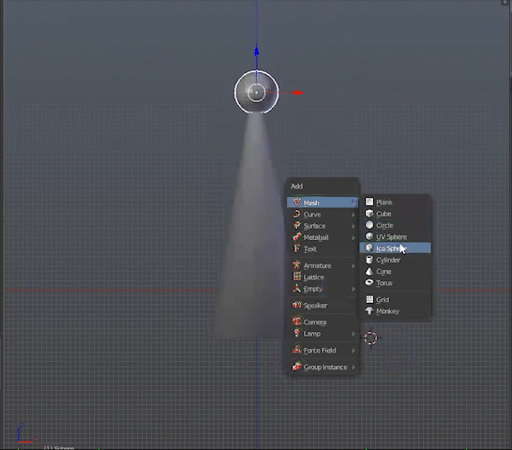The width and height of the screenshot is (512, 450).
Task: Click the Monkey head icon
Action: (x=369, y=310)
